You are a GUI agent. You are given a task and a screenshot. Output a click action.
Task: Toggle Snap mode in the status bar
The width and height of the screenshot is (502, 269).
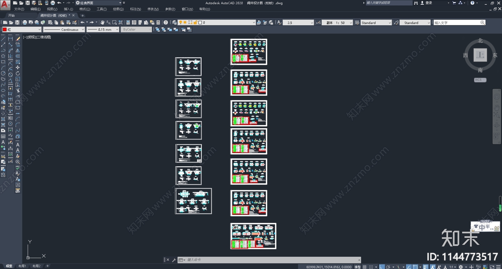click(371, 267)
